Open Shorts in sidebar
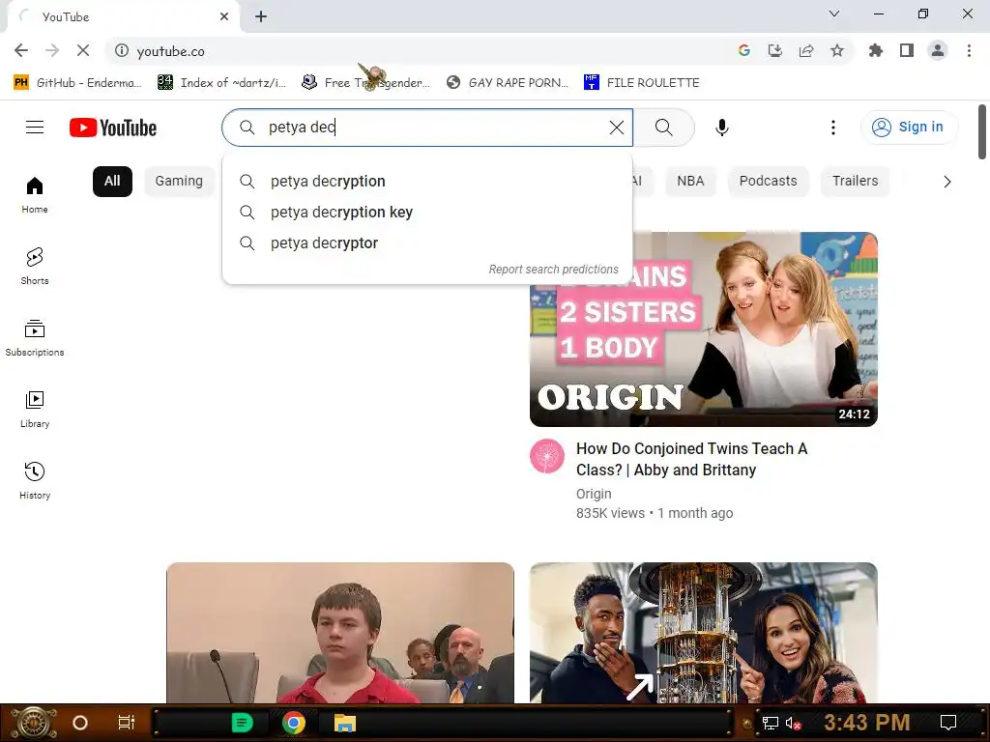 tap(35, 267)
